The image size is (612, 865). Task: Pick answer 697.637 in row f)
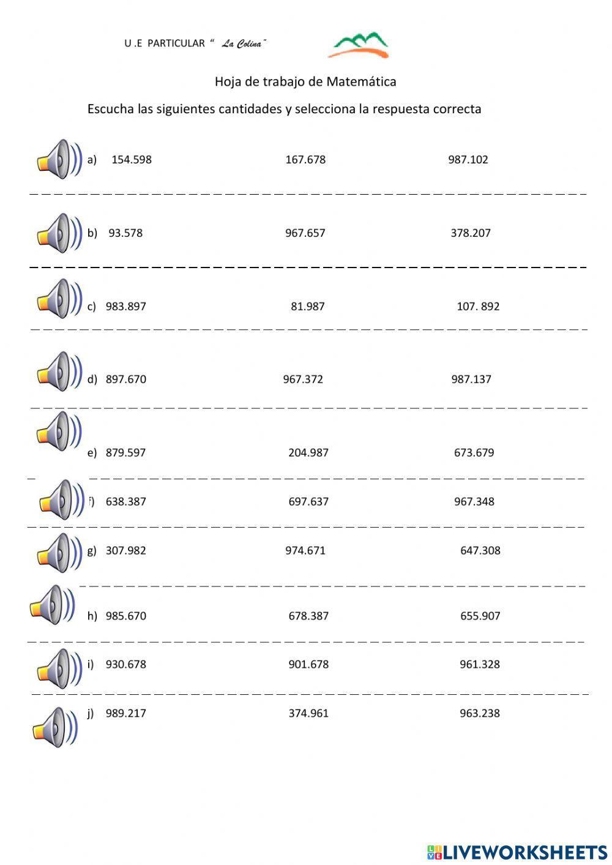308,502
